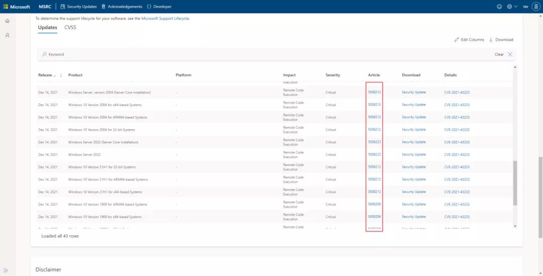Click the Microsoft logo in the header
Viewport: 543px width, 276px height.
(x=17, y=7)
